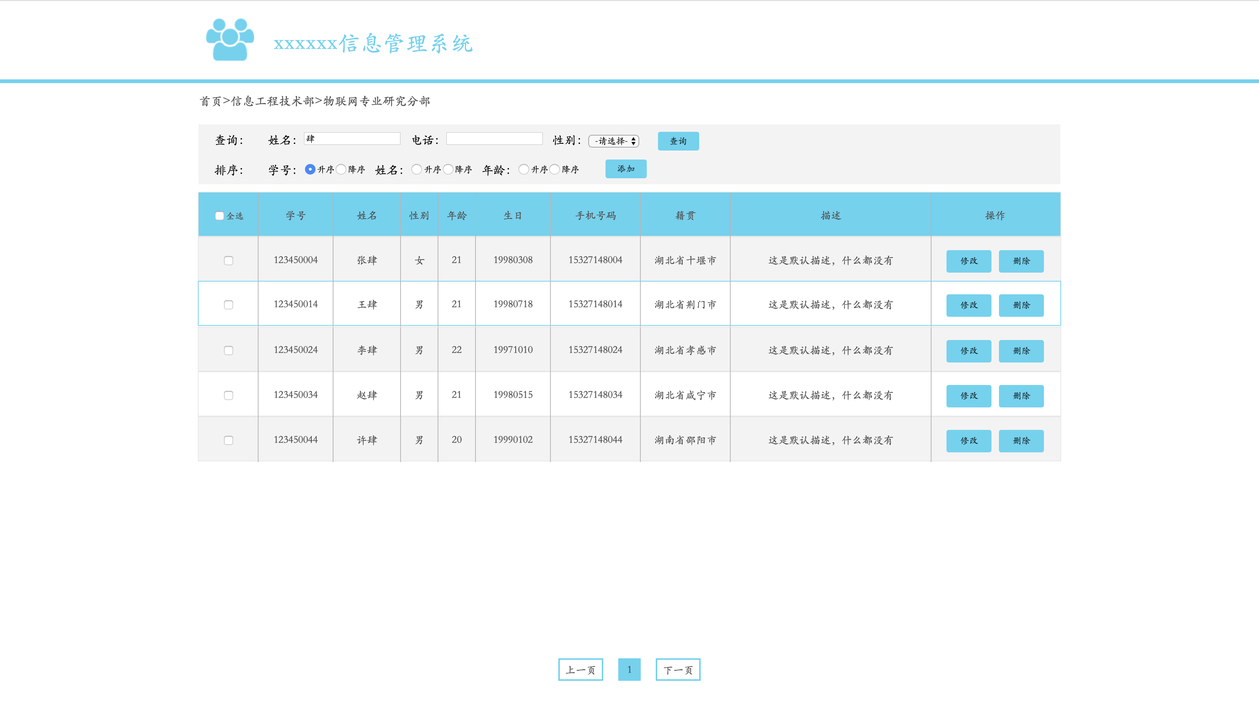Select 年龄 升序 radio button
This screenshot has width=1259, height=704.
point(523,169)
